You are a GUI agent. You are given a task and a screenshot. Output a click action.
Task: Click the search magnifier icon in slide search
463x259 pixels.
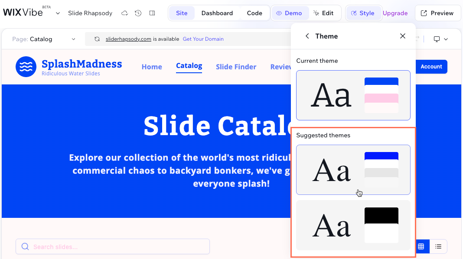point(25,246)
